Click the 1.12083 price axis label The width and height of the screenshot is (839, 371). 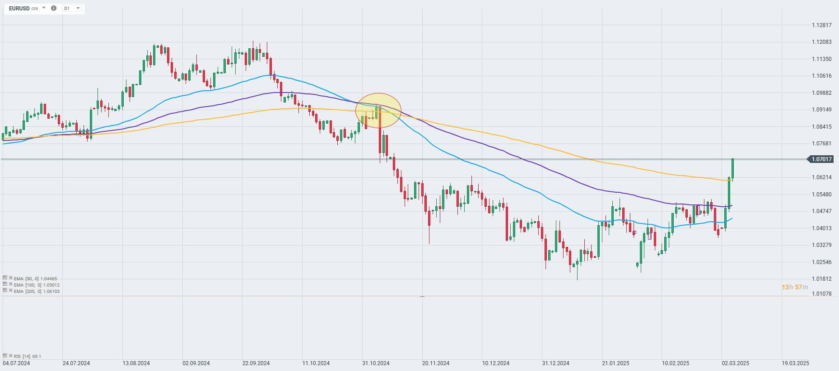click(822, 42)
